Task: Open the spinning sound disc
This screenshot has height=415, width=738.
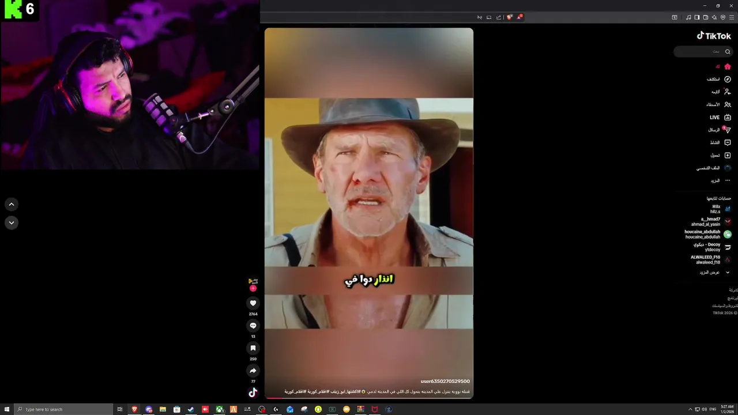Action: [x=253, y=393]
